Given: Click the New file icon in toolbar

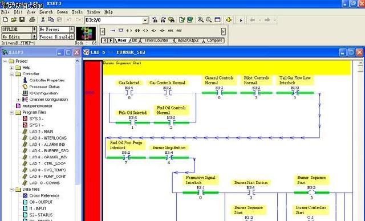Looking at the screenshot, I should [x=6, y=20].
